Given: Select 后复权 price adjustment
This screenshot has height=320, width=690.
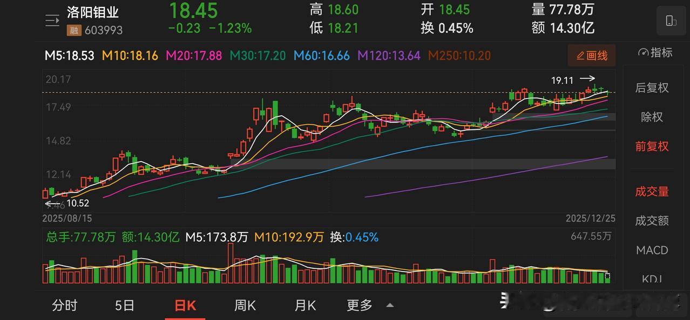Looking at the screenshot, I should [652, 88].
